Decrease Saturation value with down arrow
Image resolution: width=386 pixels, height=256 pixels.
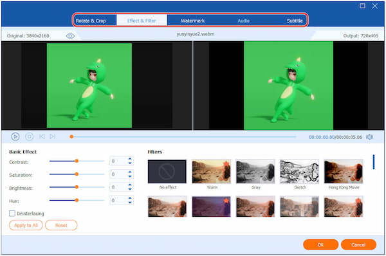click(x=130, y=176)
